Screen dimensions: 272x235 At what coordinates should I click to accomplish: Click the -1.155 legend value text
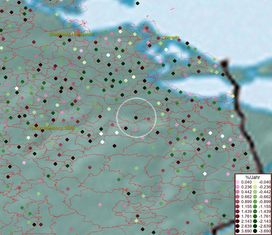pyautogui.click(x=265, y=206)
